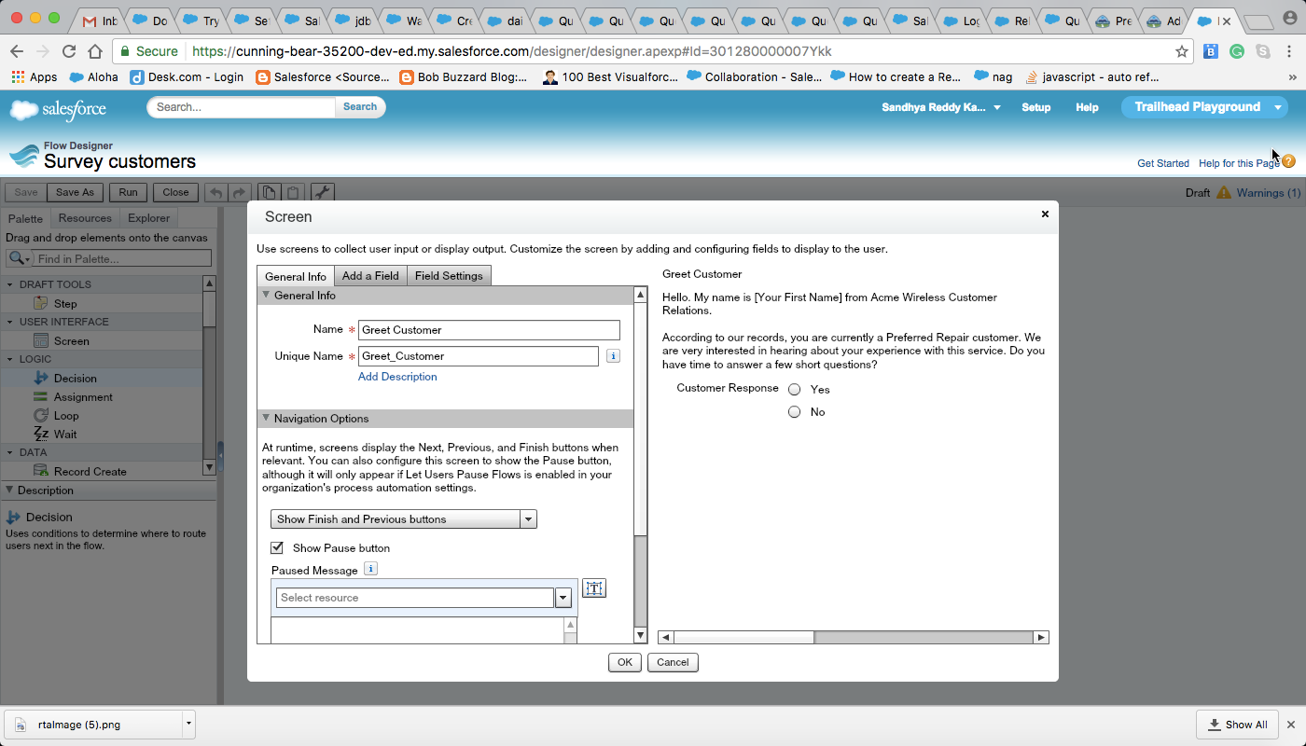Click the browser reload icon

(69, 51)
